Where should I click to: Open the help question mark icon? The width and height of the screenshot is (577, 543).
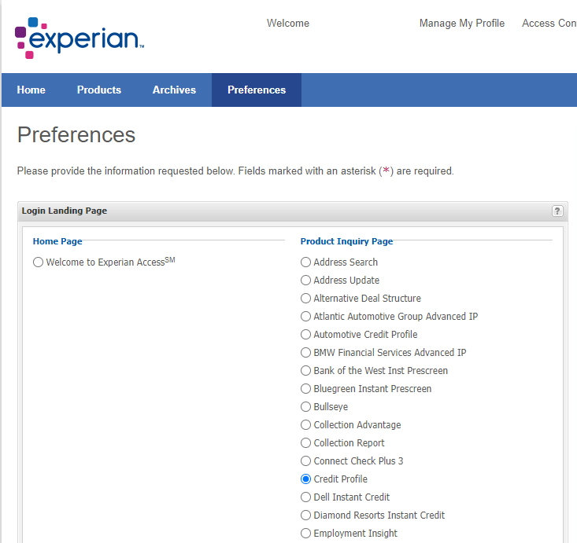pos(557,211)
